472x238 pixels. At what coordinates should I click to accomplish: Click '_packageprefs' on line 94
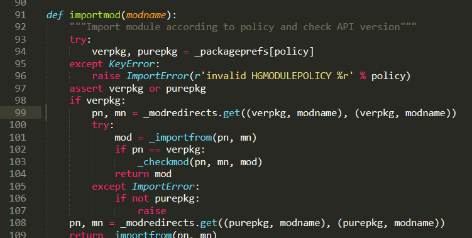click(231, 51)
